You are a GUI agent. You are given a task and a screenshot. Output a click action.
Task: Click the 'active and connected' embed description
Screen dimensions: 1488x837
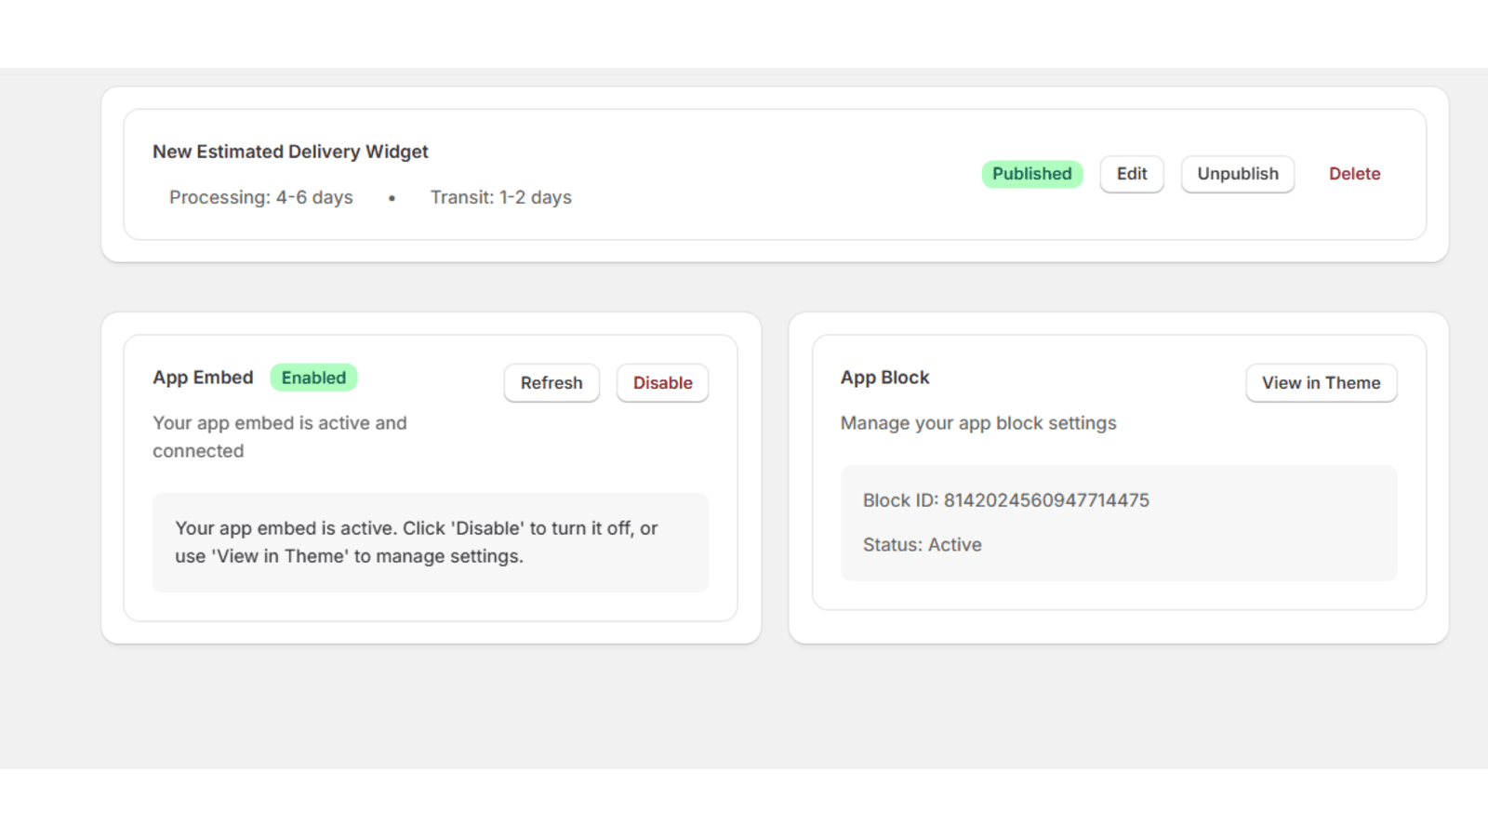[x=279, y=436]
